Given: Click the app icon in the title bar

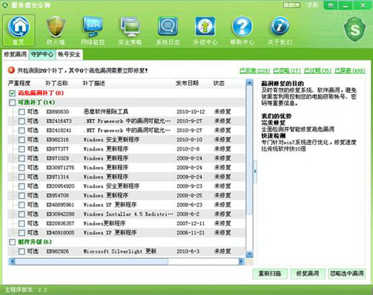Looking at the screenshot, I should point(5,5).
